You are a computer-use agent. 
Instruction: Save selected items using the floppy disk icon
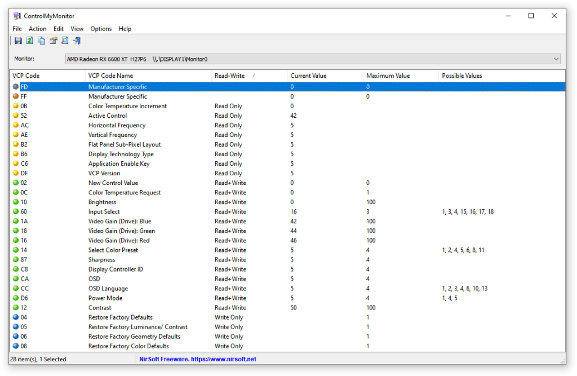click(x=18, y=40)
